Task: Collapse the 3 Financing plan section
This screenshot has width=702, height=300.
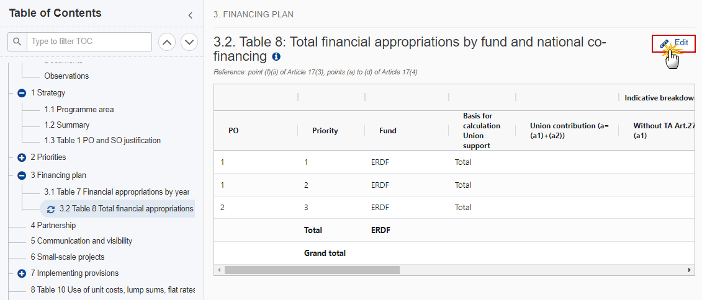Action: click(x=22, y=175)
